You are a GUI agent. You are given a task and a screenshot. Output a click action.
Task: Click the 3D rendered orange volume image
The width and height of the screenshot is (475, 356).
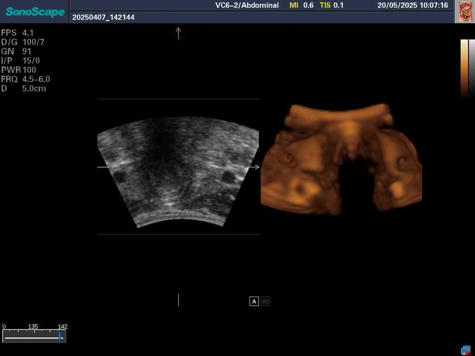tap(341, 159)
